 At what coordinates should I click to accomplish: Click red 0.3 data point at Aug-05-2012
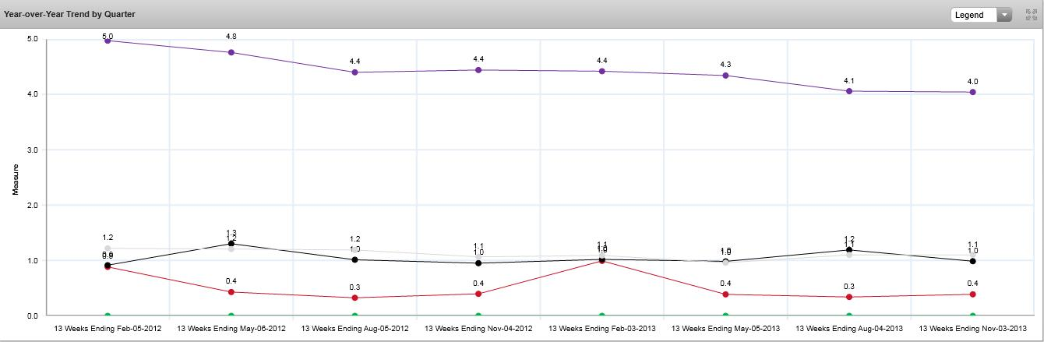(355, 298)
